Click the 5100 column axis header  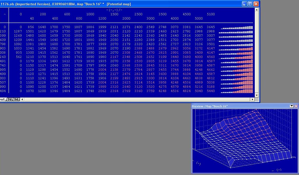pos(211,14)
